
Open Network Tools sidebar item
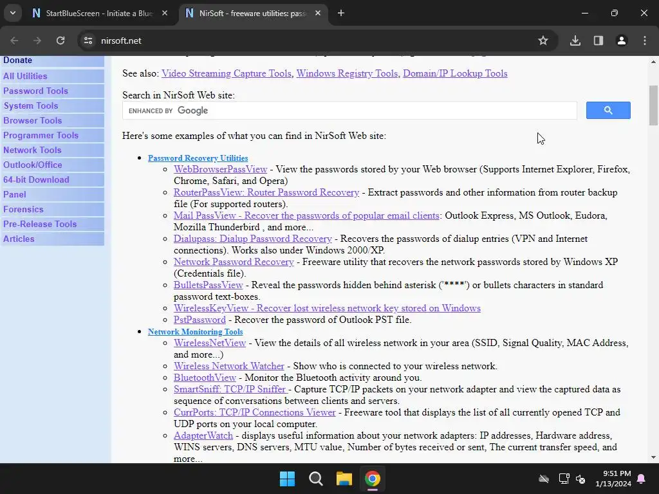pos(32,150)
